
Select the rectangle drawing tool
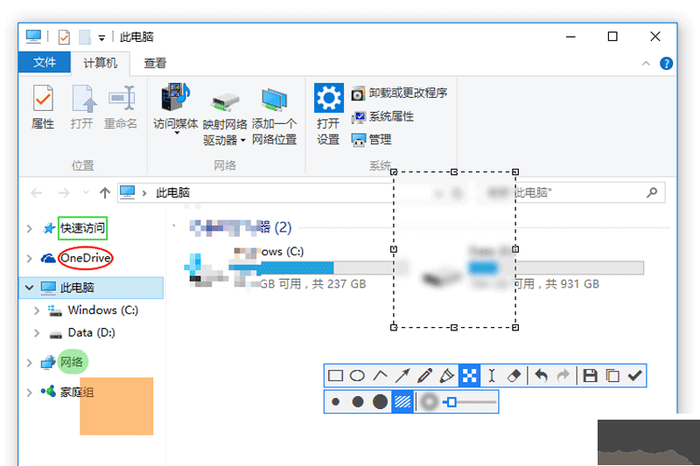click(x=335, y=376)
